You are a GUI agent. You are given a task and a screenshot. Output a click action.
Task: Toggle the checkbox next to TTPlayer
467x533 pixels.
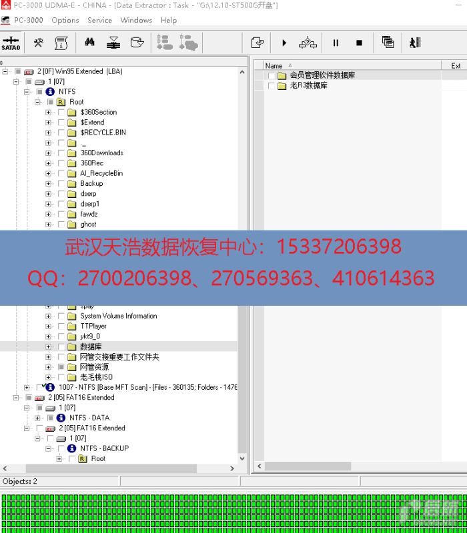coord(61,326)
